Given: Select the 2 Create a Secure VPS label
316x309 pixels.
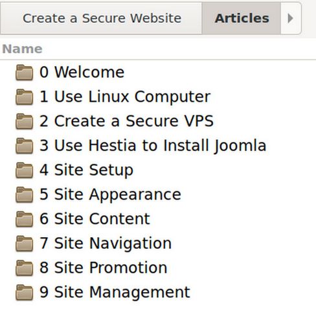Looking at the screenshot, I should tap(126, 121).
